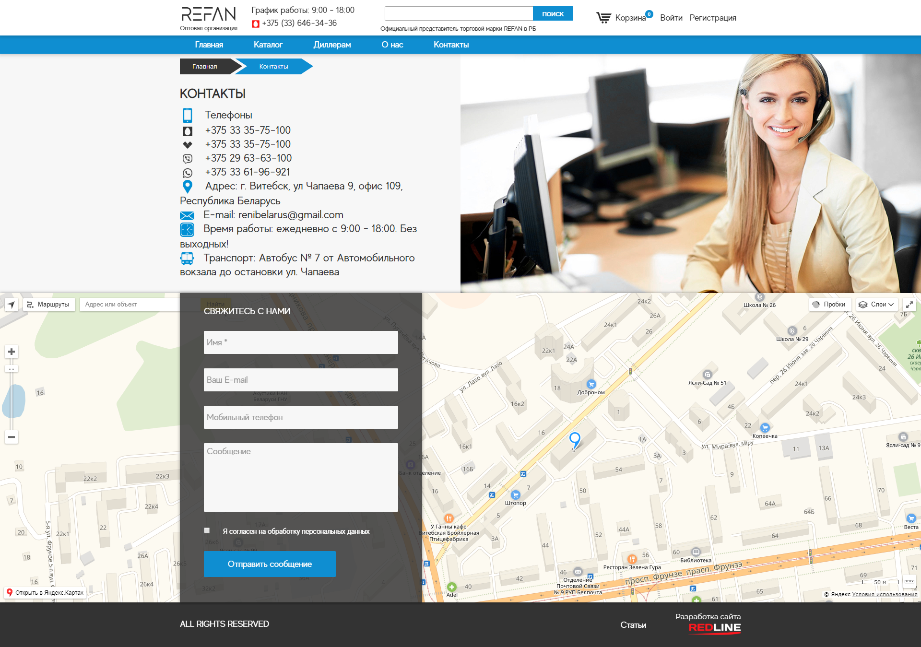The height and width of the screenshot is (647, 921).
Task: Open the shopping cart icon
Action: pos(603,18)
